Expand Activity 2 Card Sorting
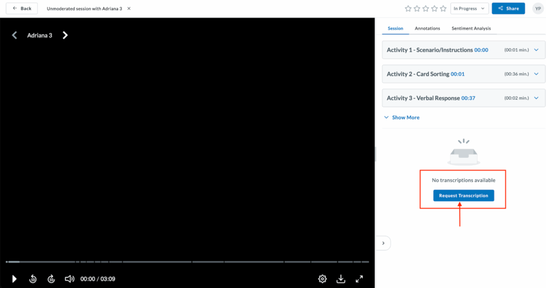The width and height of the screenshot is (546, 288). (536, 74)
